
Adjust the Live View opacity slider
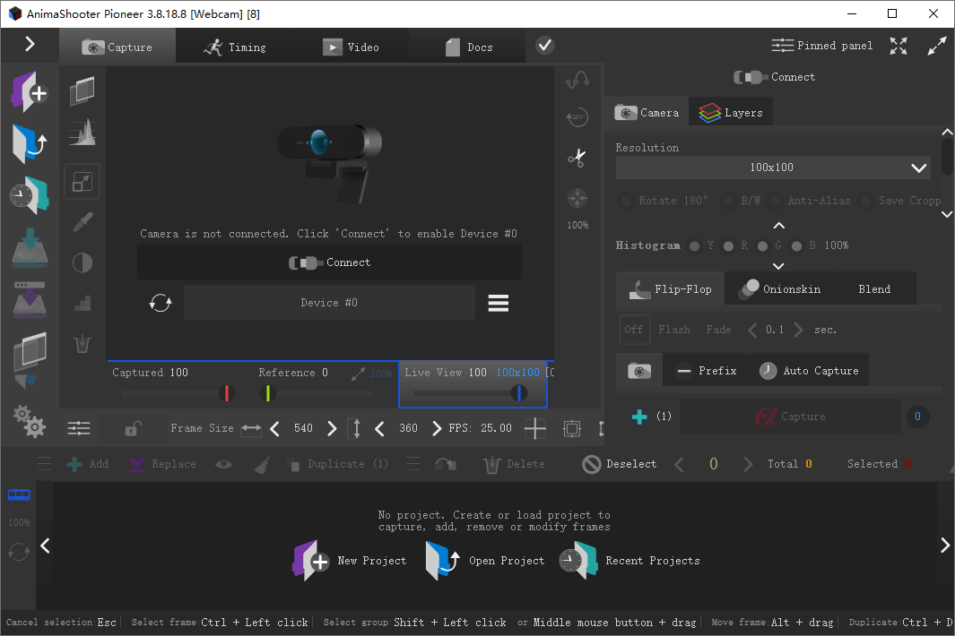472,393
